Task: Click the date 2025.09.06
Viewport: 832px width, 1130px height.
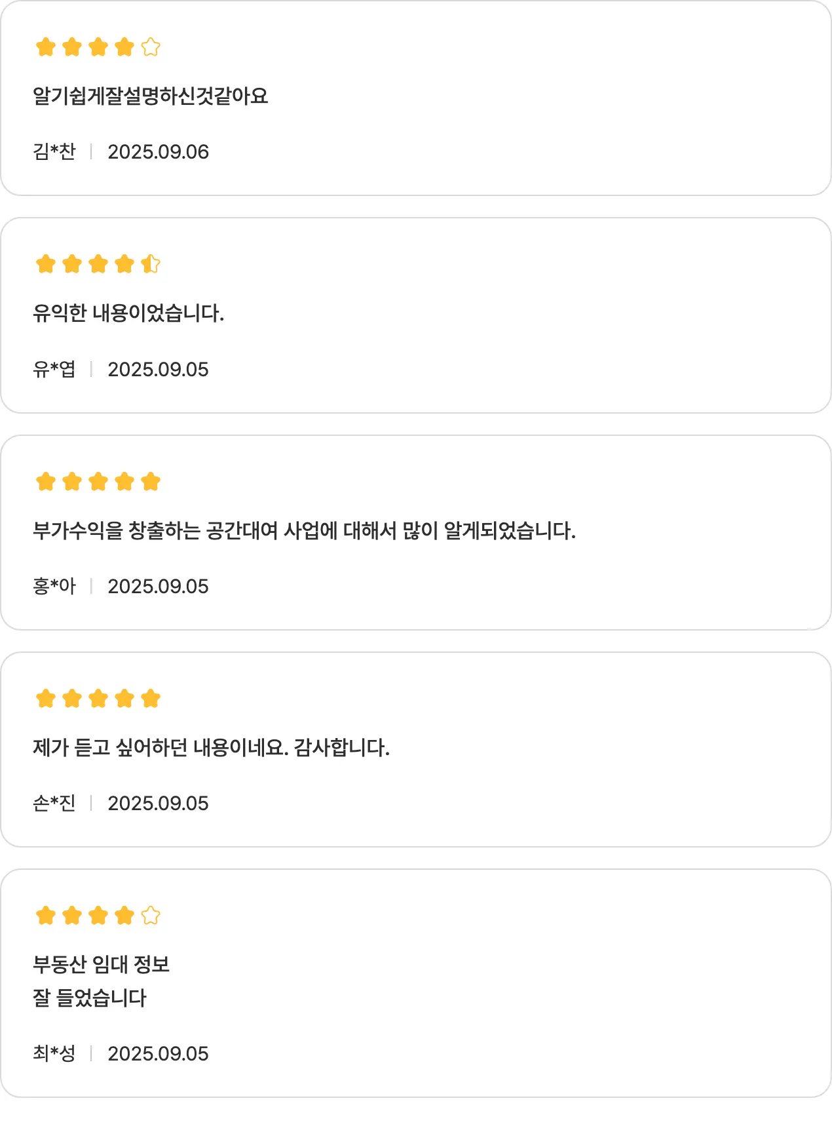Action: (x=158, y=152)
